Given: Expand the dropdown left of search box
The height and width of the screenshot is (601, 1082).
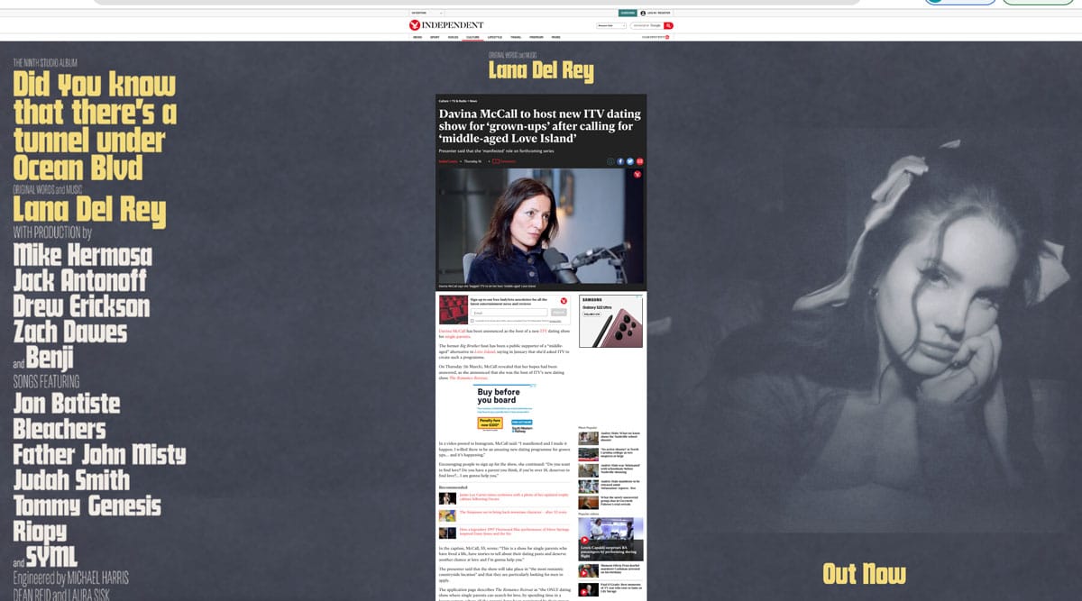Looking at the screenshot, I should (x=611, y=25).
